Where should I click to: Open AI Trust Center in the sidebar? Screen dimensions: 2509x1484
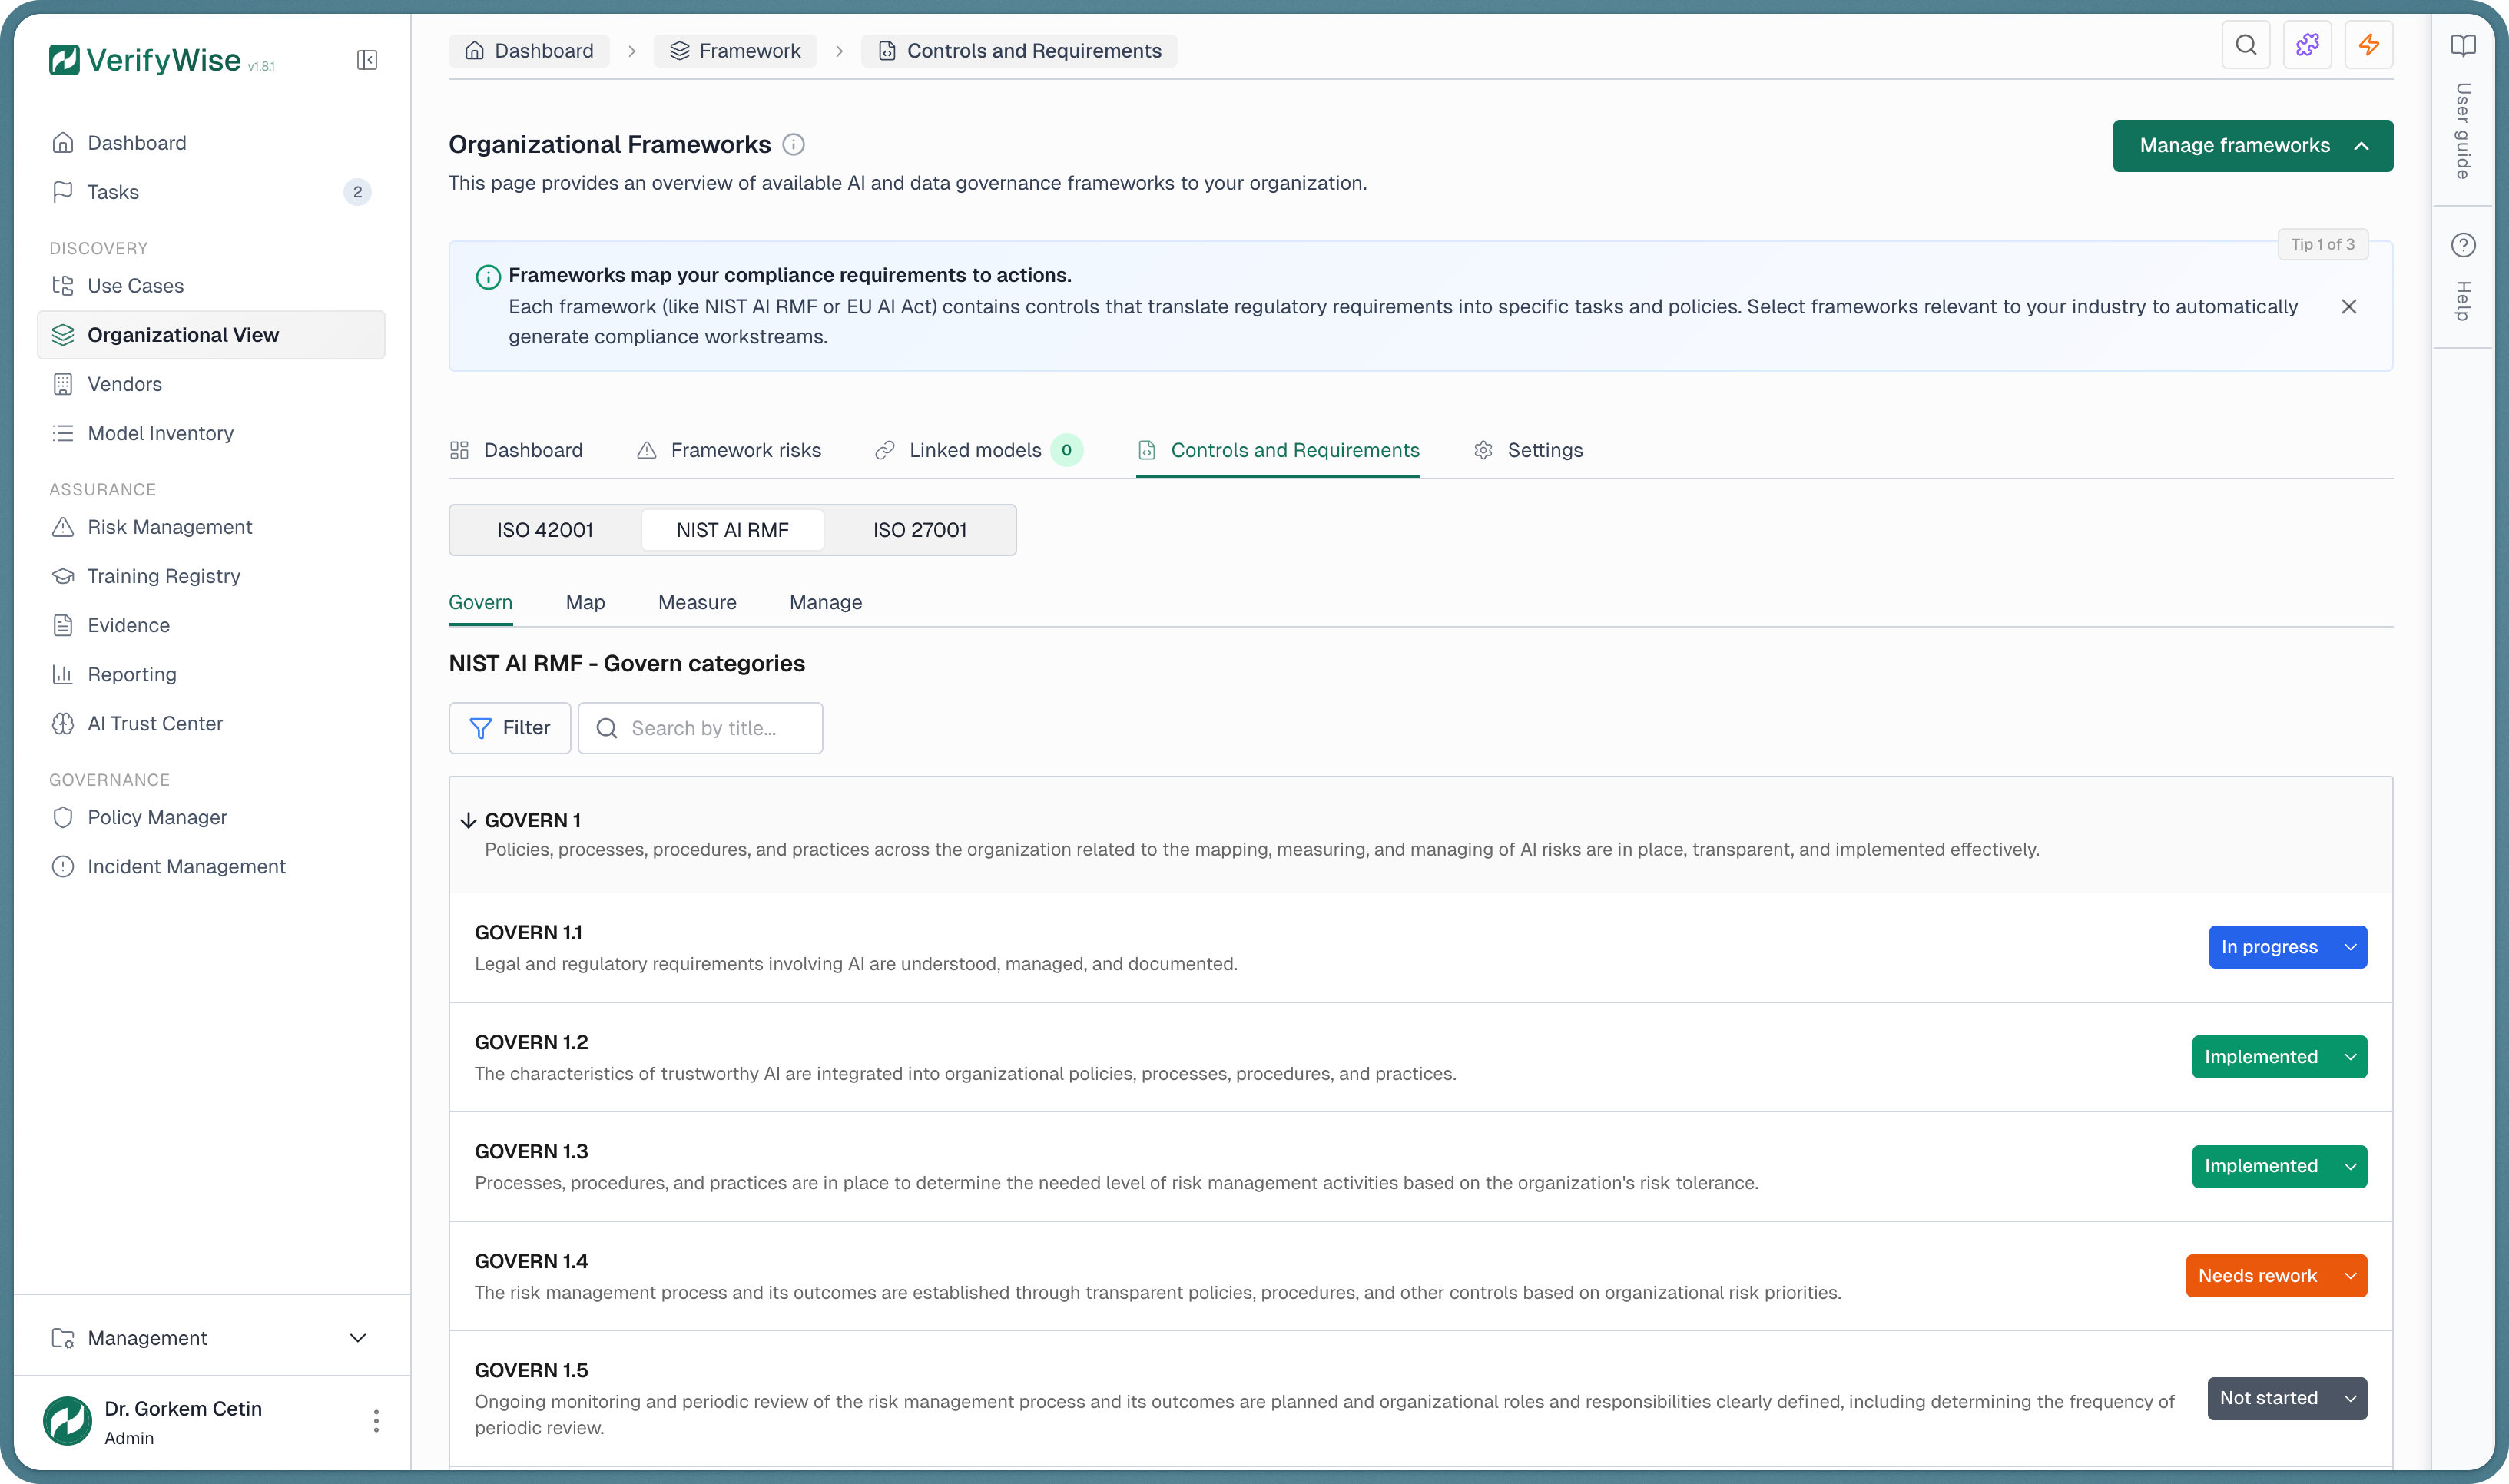[155, 723]
